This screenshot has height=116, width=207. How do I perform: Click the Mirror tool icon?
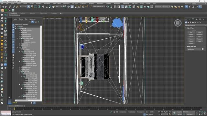(x=108, y=6)
